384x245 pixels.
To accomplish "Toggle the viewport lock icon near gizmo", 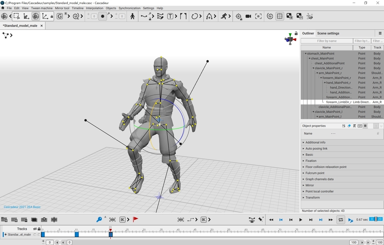I will [296, 33].
